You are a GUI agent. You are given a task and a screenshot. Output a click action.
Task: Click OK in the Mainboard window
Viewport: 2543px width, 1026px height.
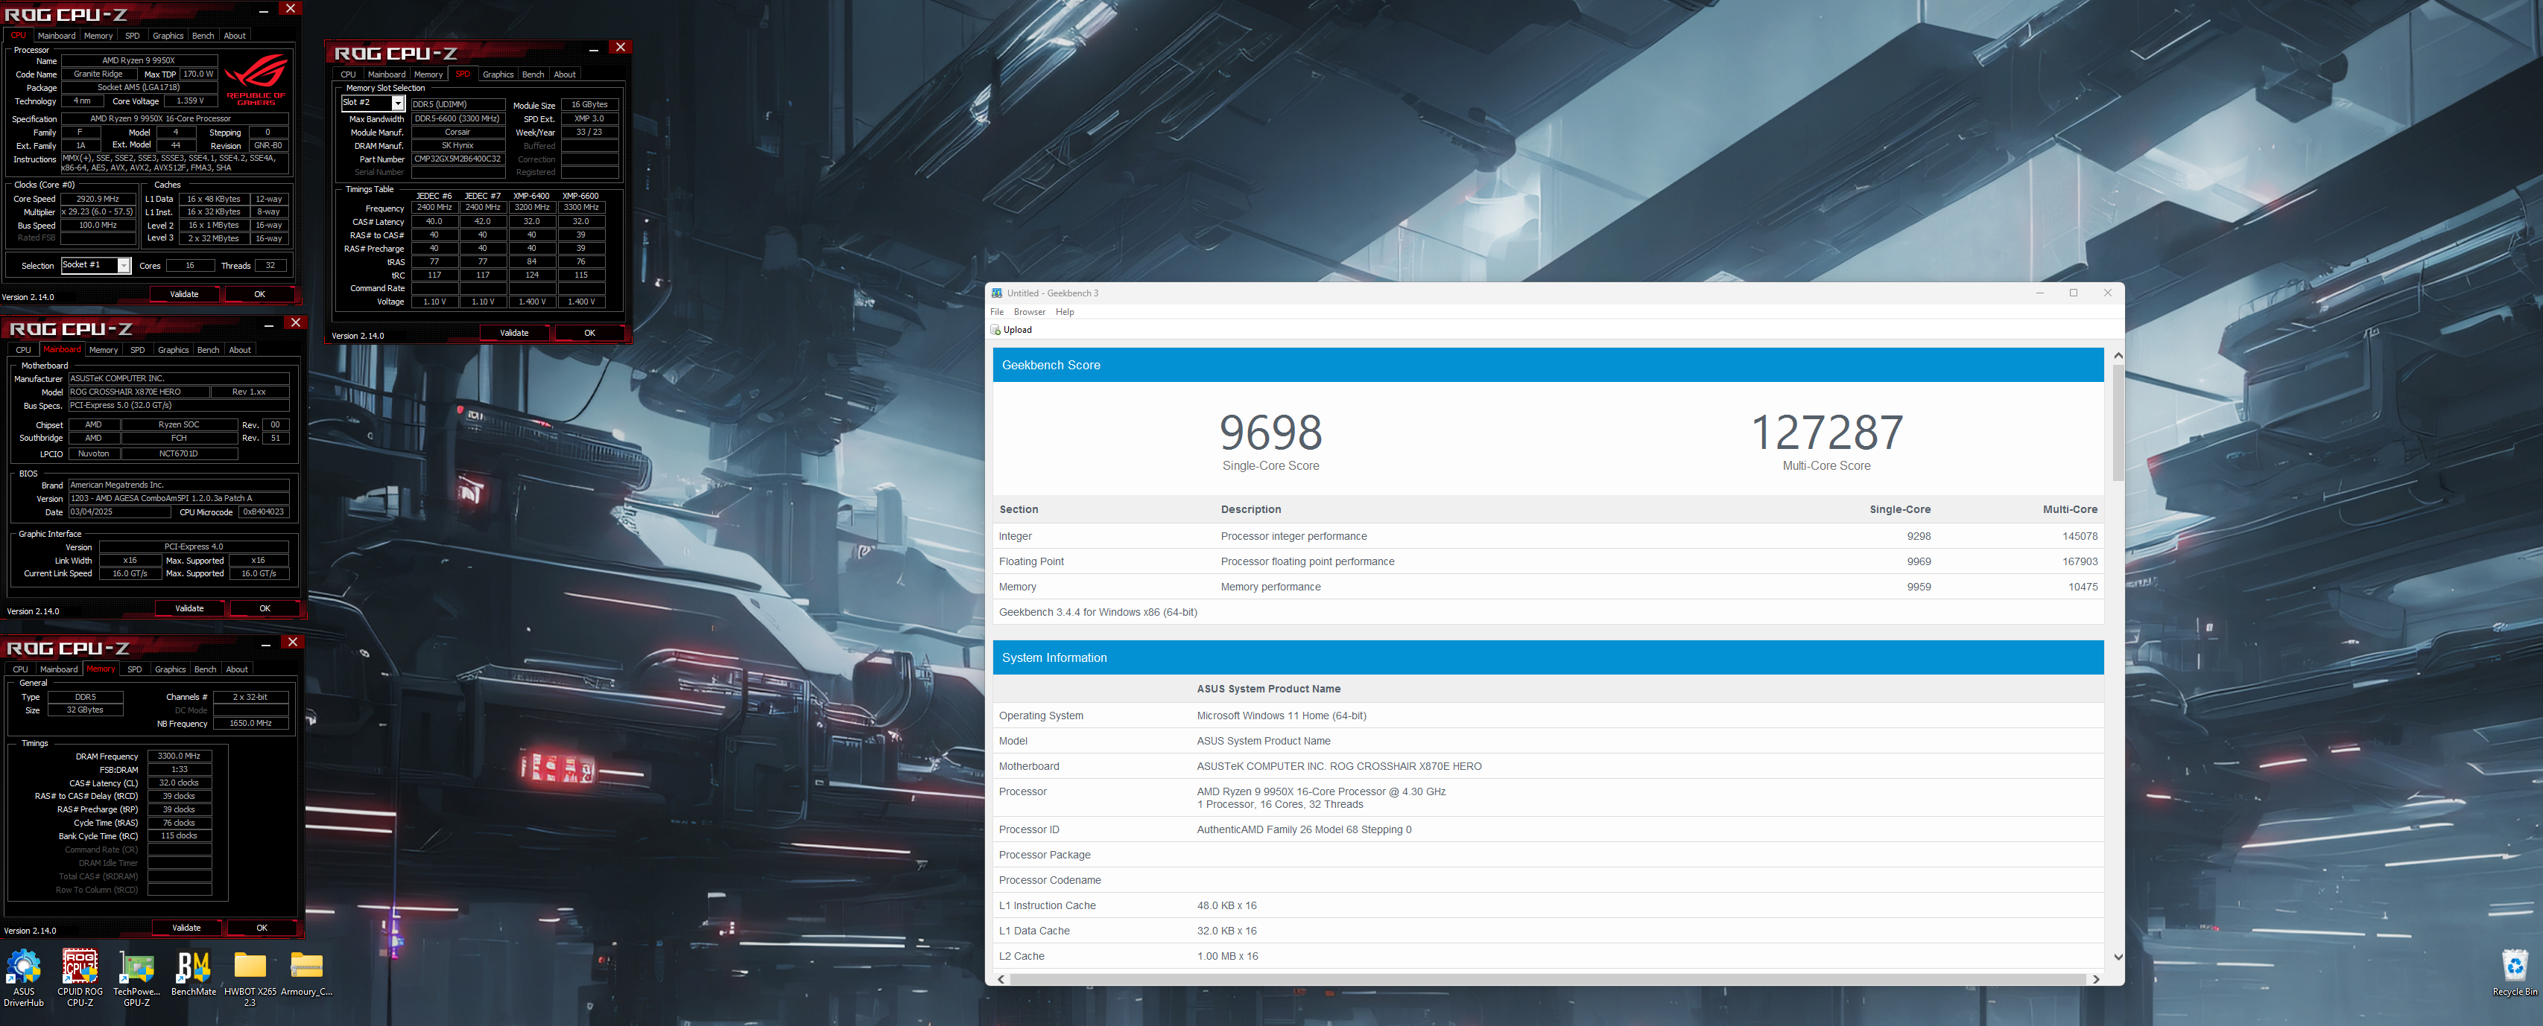pos(265,609)
